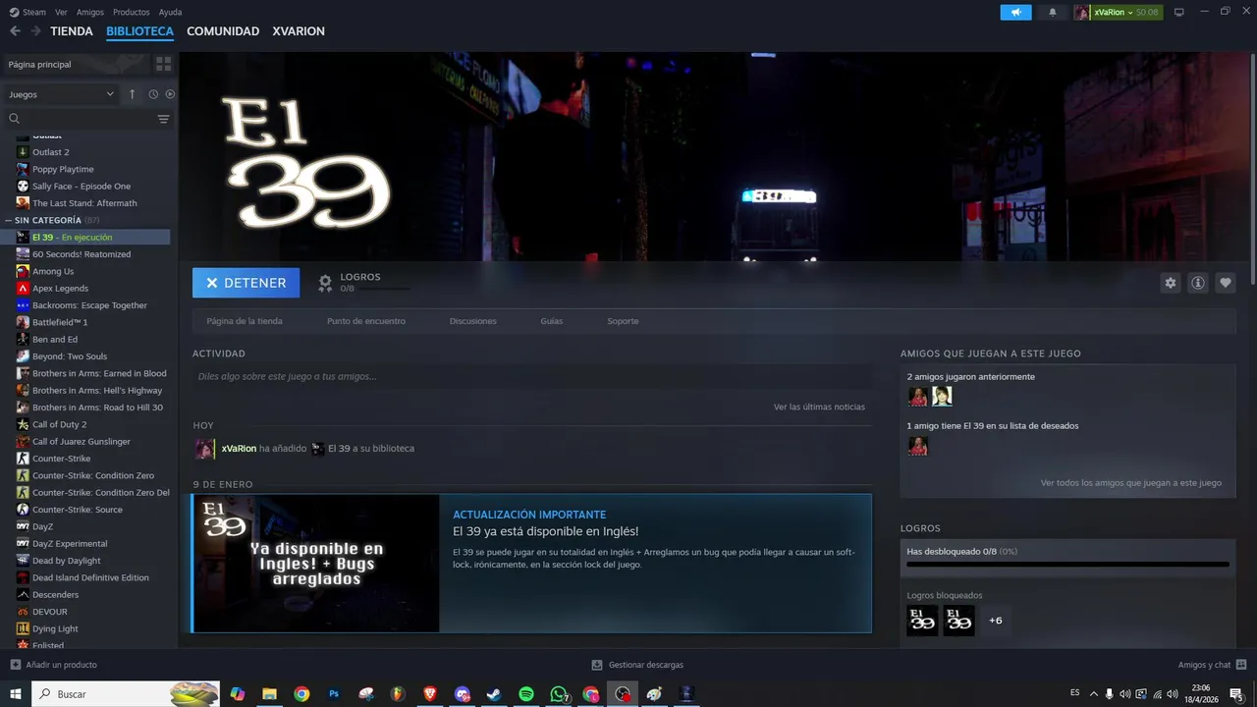
Task: Toggle sort by recent activity clock icon
Action: click(x=153, y=94)
